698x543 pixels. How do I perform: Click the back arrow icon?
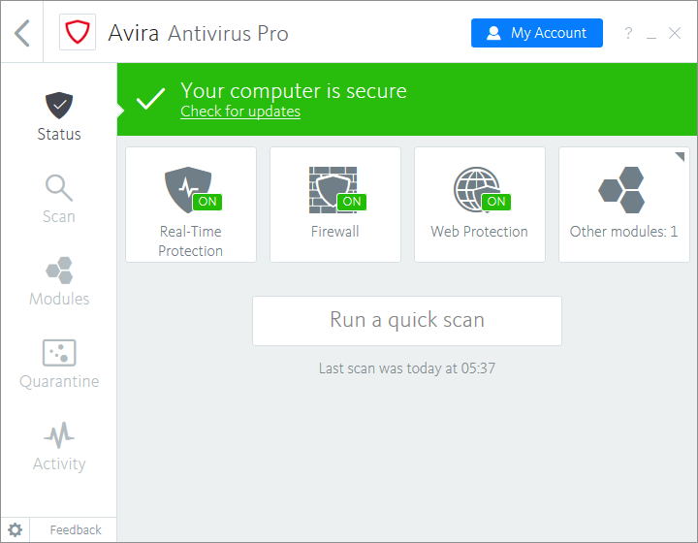coord(22,33)
